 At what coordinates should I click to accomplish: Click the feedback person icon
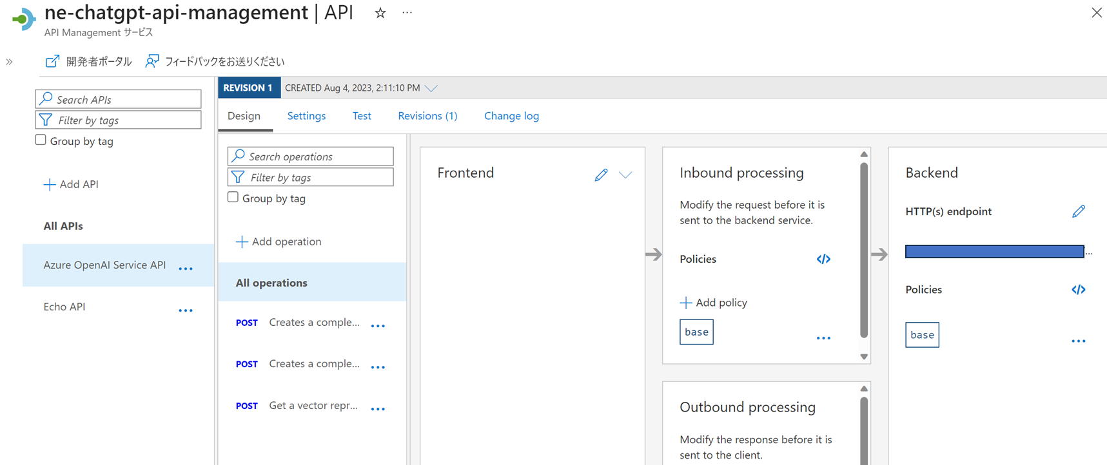point(152,61)
